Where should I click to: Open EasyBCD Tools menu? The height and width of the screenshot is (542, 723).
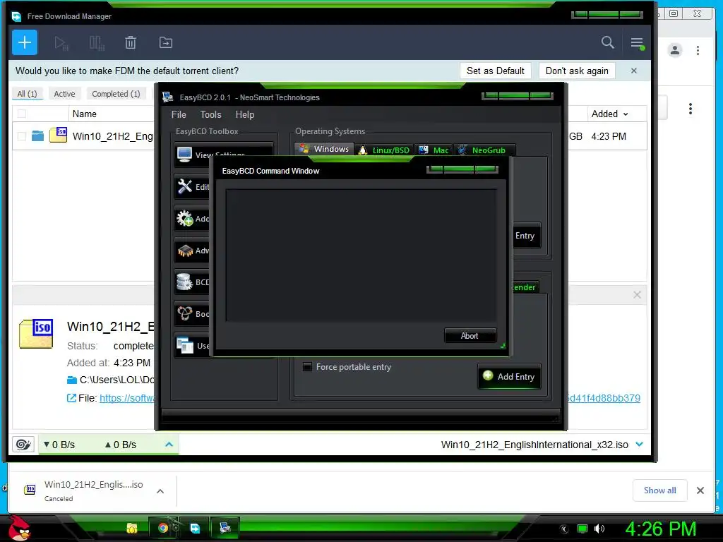coord(210,114)
